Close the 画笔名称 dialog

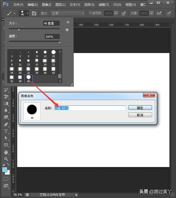(149, 95)
